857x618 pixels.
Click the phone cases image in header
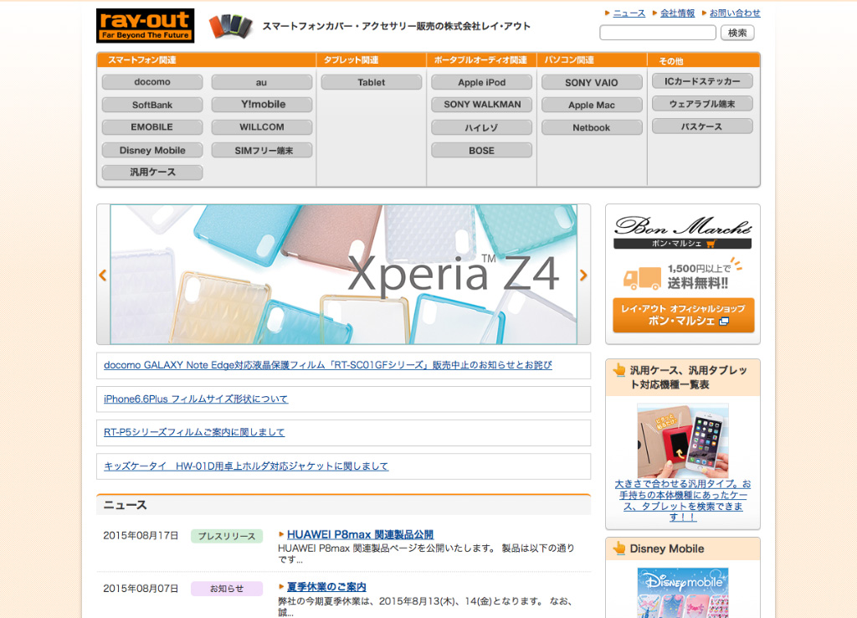pos(230,26)
